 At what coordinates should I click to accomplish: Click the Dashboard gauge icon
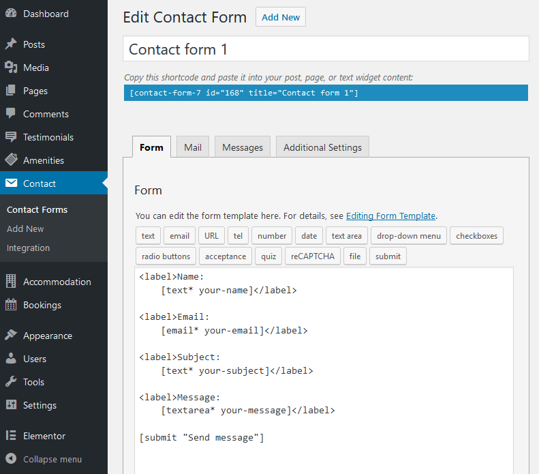click(x=11, y=13)
